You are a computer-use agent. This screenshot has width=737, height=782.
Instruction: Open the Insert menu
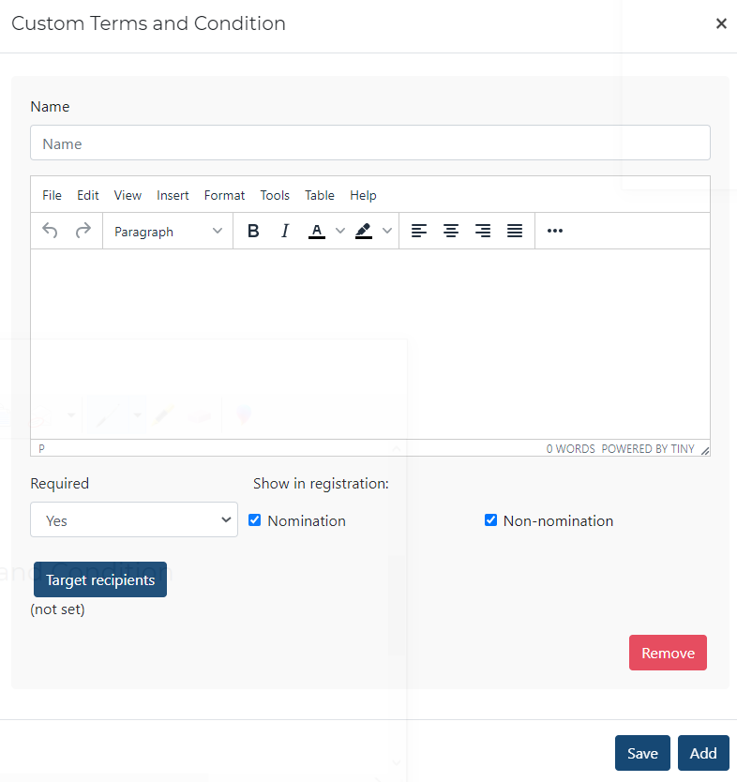173,195
